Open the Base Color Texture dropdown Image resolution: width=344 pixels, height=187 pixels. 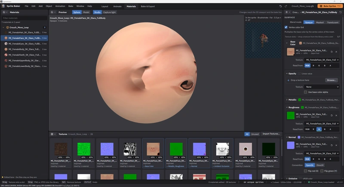coord(322,60)
